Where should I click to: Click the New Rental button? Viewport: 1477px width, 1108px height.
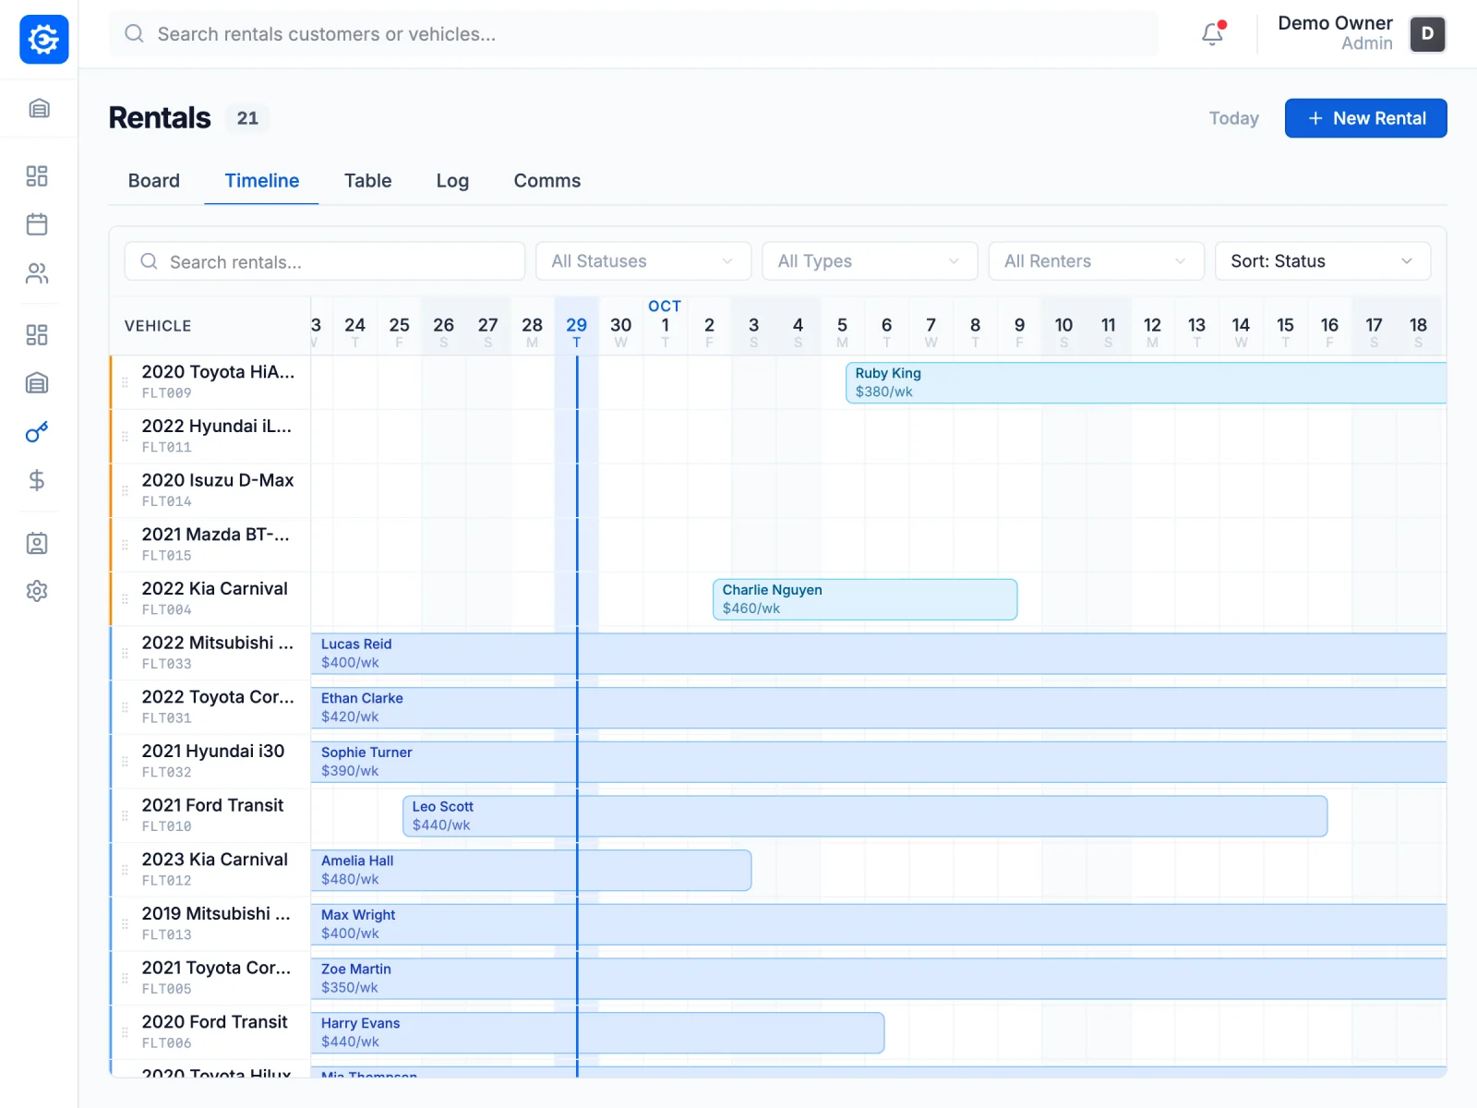point(1365,118)
